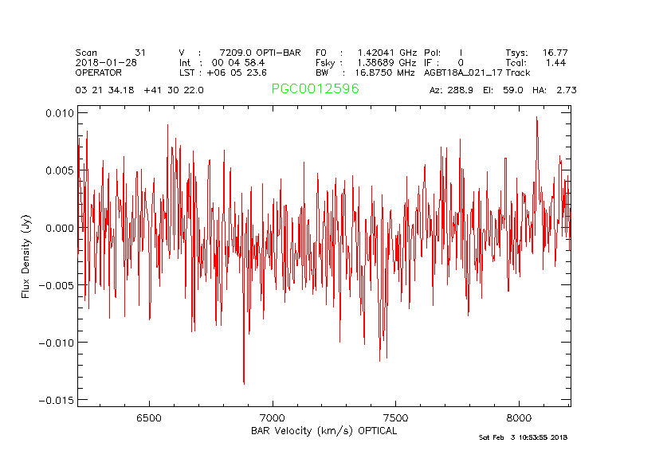Select the BAR Velocity (km/s) OPTICAL axis title
The width and height of the screenshot is (671, 474).
(x=324, y=431)
